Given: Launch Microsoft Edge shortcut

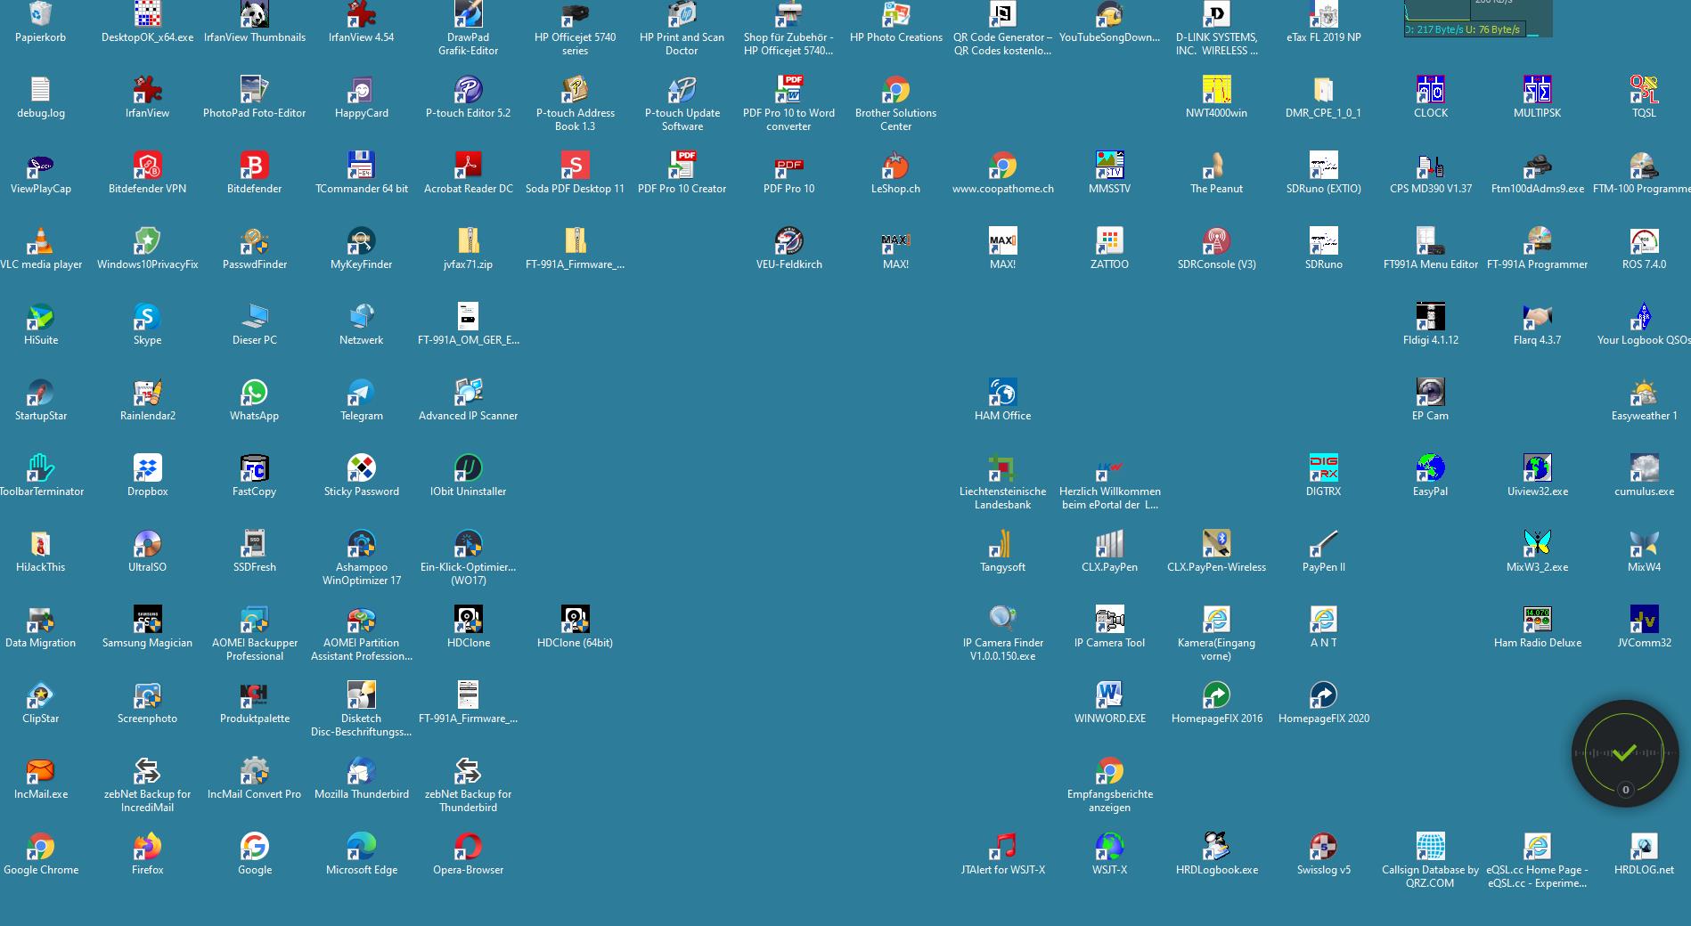Looking at the screenshot, I should (x=362, y=847).
